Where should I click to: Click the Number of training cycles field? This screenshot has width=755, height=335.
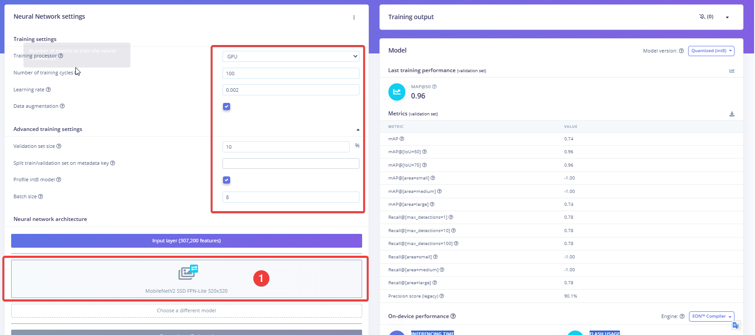291,74
